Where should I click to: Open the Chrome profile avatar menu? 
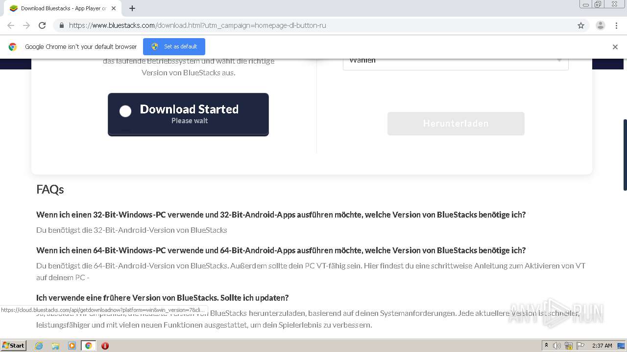(x=601, y=25)
